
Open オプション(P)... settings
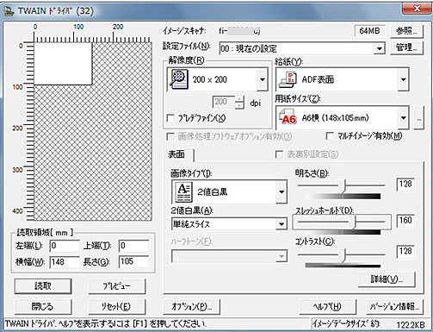click(x=191, y=307)
